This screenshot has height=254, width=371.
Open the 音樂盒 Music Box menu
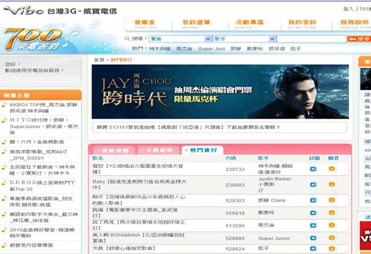coord(145,24)
